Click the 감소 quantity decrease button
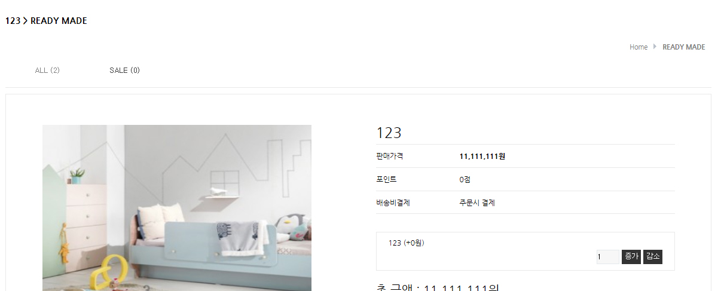Screen dimensions: 724x291 coord(653,256)
